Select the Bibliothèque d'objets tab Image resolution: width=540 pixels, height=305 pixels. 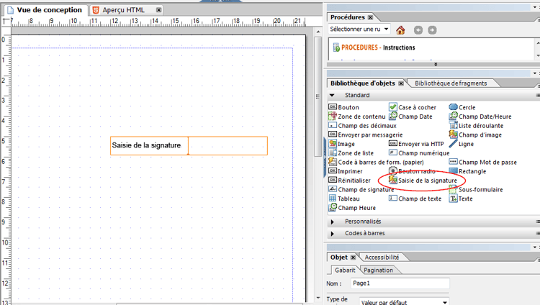363,83
